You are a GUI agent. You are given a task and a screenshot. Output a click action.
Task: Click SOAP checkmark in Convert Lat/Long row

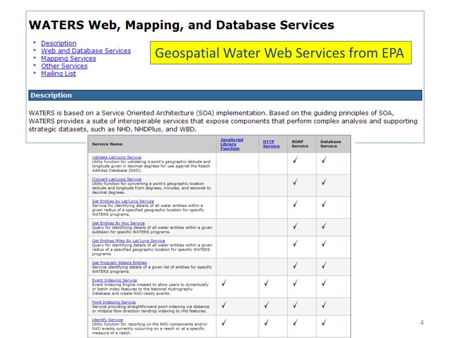pos(295,182)
